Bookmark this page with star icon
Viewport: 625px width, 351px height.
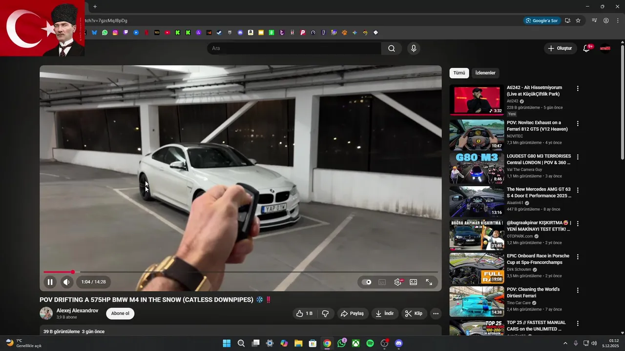point(578,20)
